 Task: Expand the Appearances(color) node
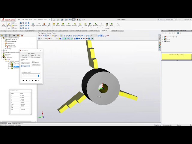tap(163, 37)
